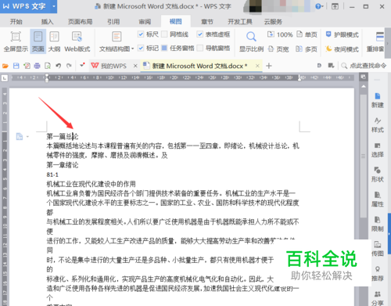
Task: Toggle Navigation Pane (导航窗格) checkbox
Action: pos(200,48)
